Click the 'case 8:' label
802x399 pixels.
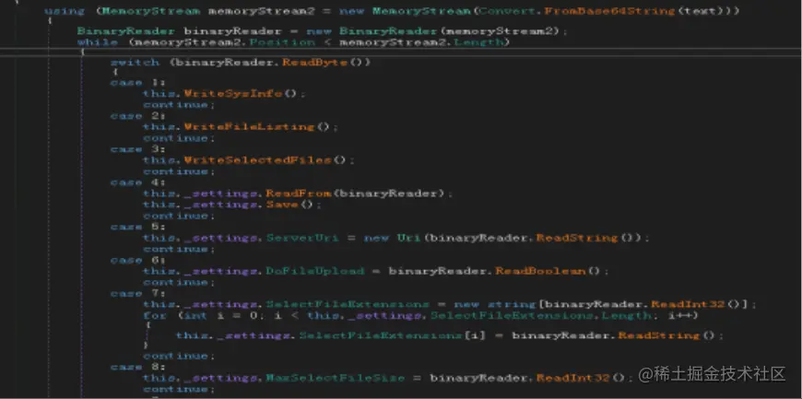point(138,367)
